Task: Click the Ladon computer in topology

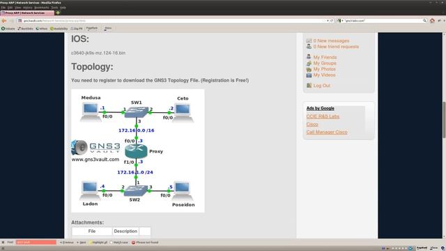Action: (90, 190)
